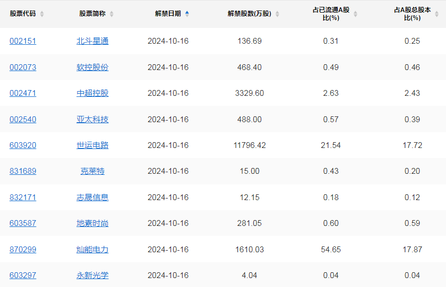This screenshot has height=287, width=446.
Task: Select the 3329.60 unlock shares cell
Action: coord(250,93)
